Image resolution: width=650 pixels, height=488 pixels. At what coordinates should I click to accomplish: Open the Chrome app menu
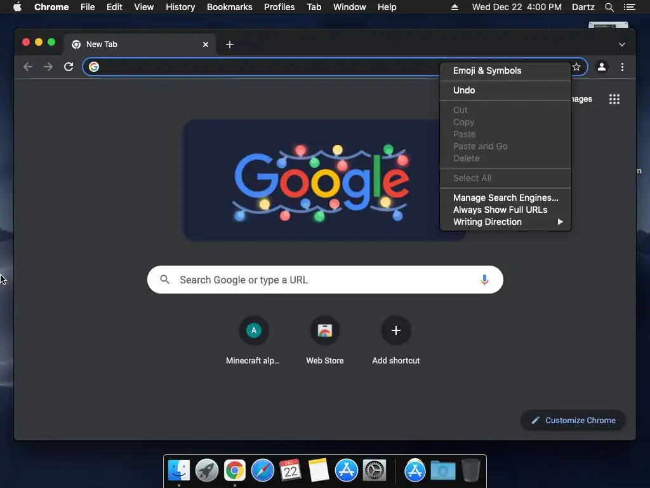pyautogui.click(x=51, y=7)
